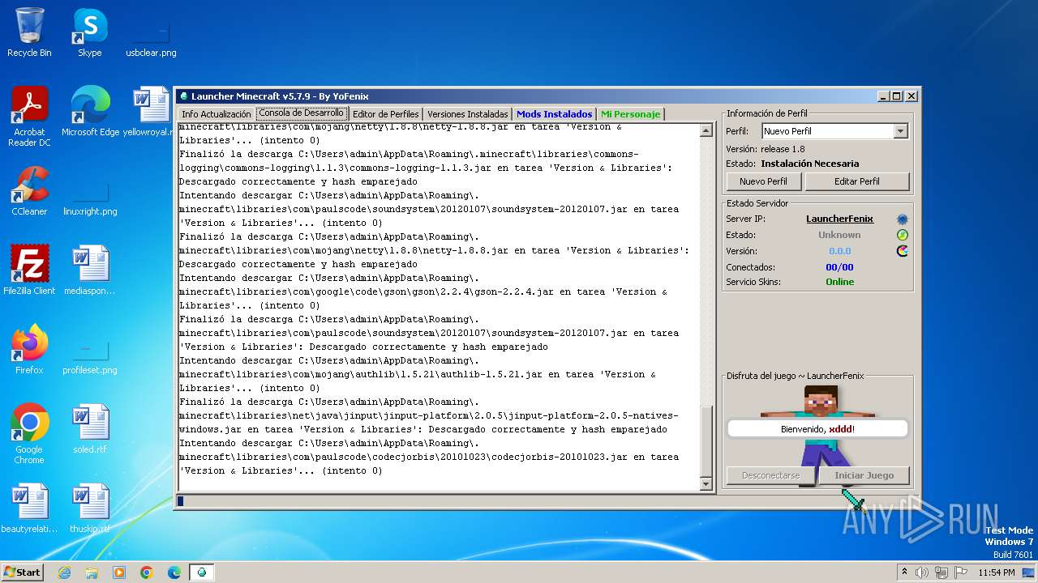Select the linuxright.png desktop file
Screen dimensions: 1038x583
[90, 198]
